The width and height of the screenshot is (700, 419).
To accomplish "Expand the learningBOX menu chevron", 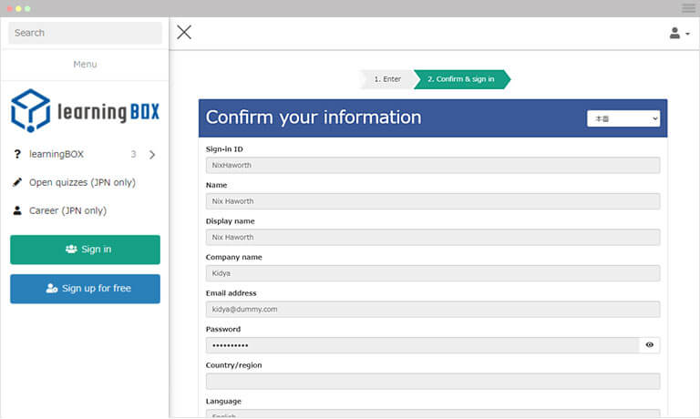I will click(x=152, y=155).
